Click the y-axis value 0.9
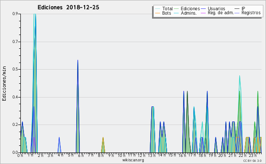The width and height of the screenshot is (266, 164). 15,14
